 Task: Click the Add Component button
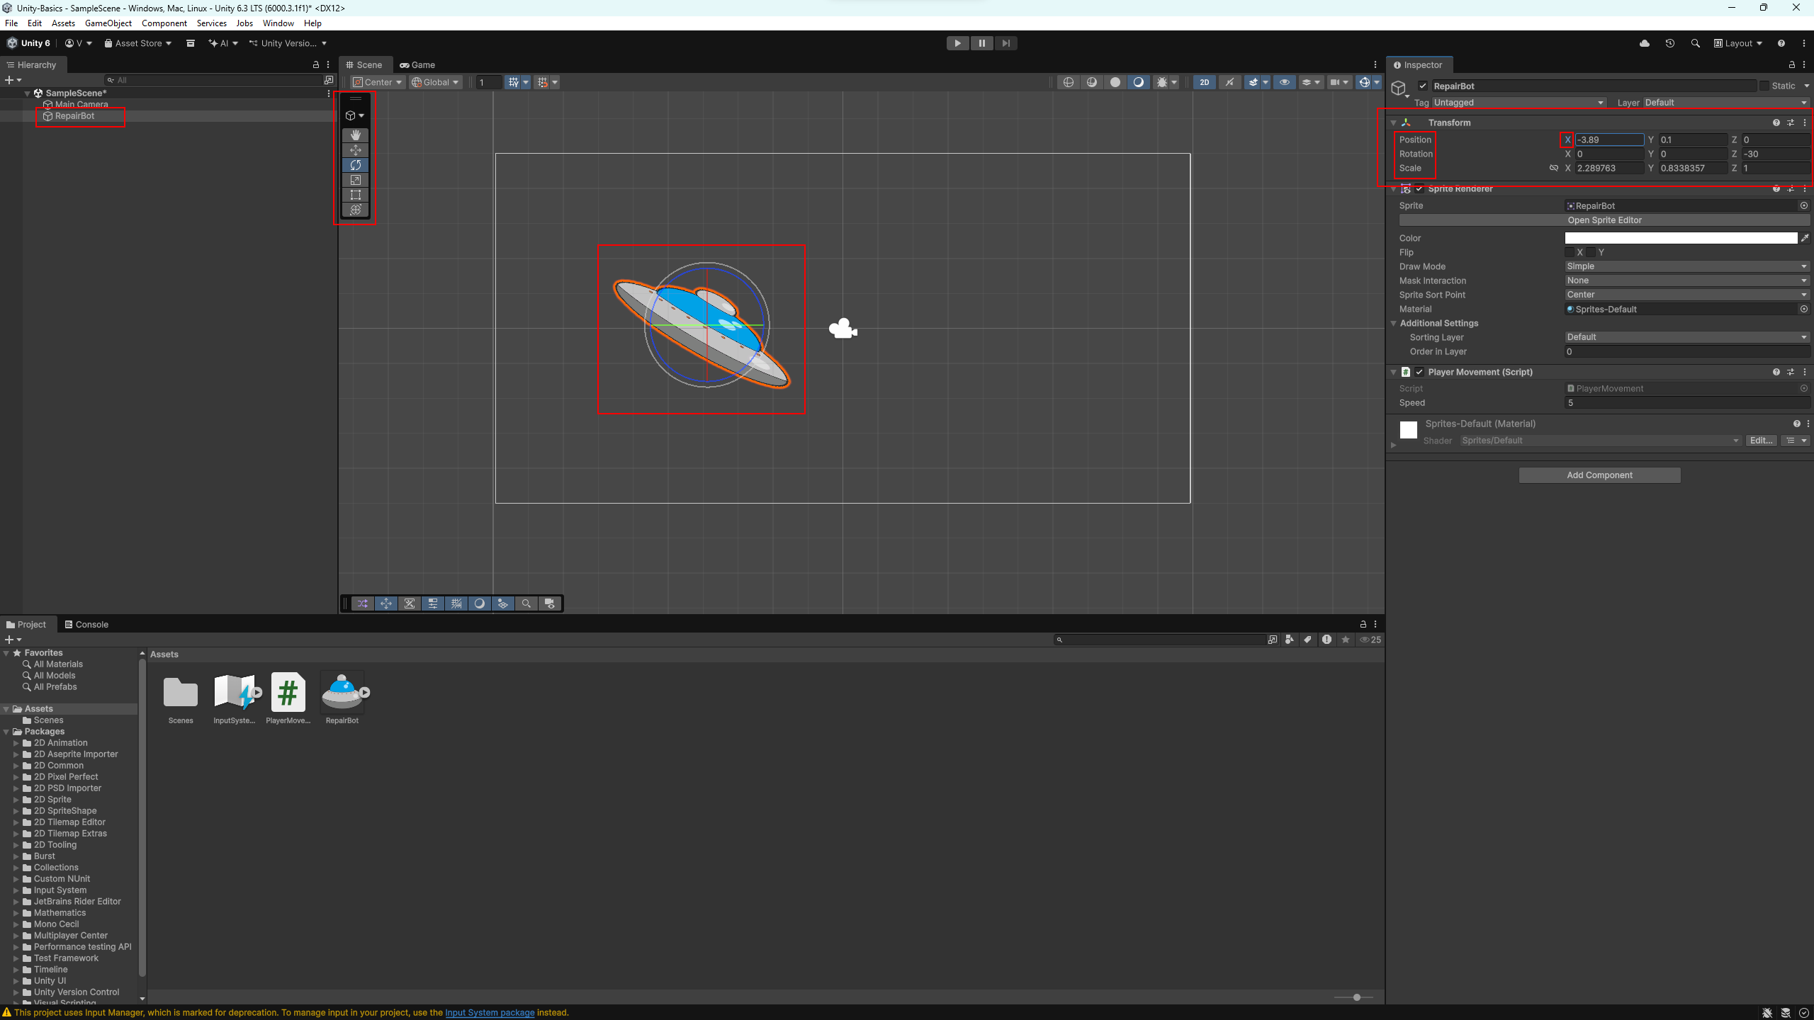coord(1599,475)
